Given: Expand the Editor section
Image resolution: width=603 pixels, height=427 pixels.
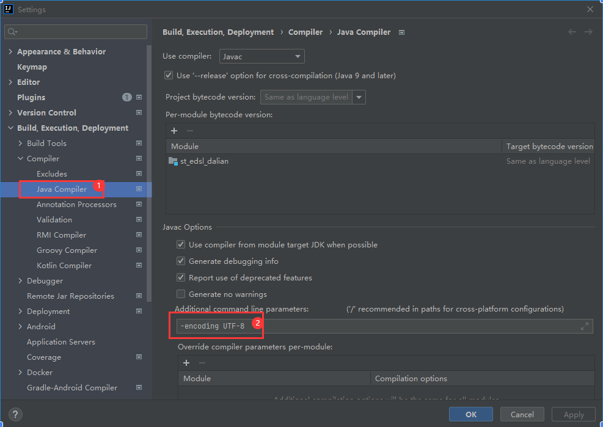Looking at the screenshot, I should [x=10, y=82].
